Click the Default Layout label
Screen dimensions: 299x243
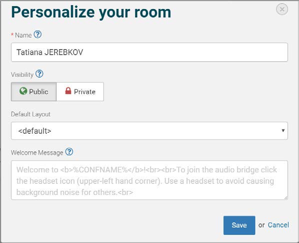[30, 114]
